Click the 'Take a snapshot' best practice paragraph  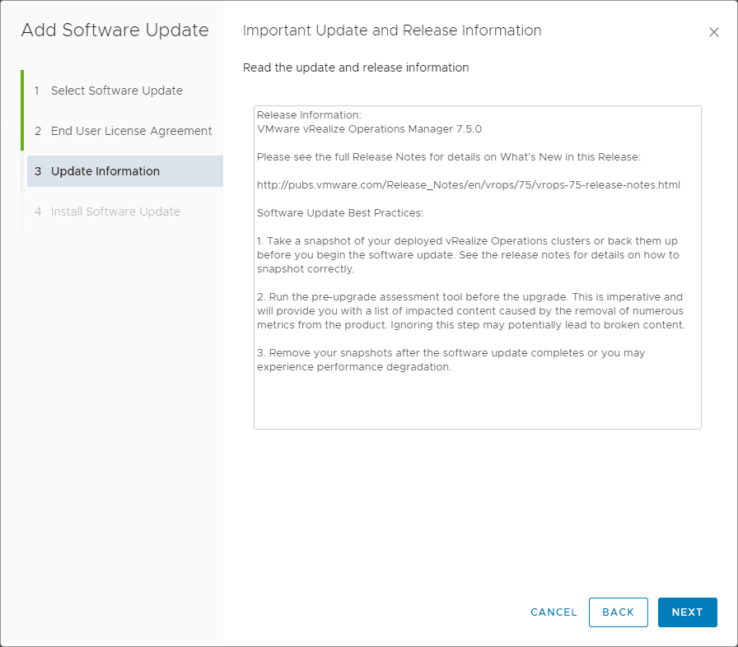pos(468,254)
